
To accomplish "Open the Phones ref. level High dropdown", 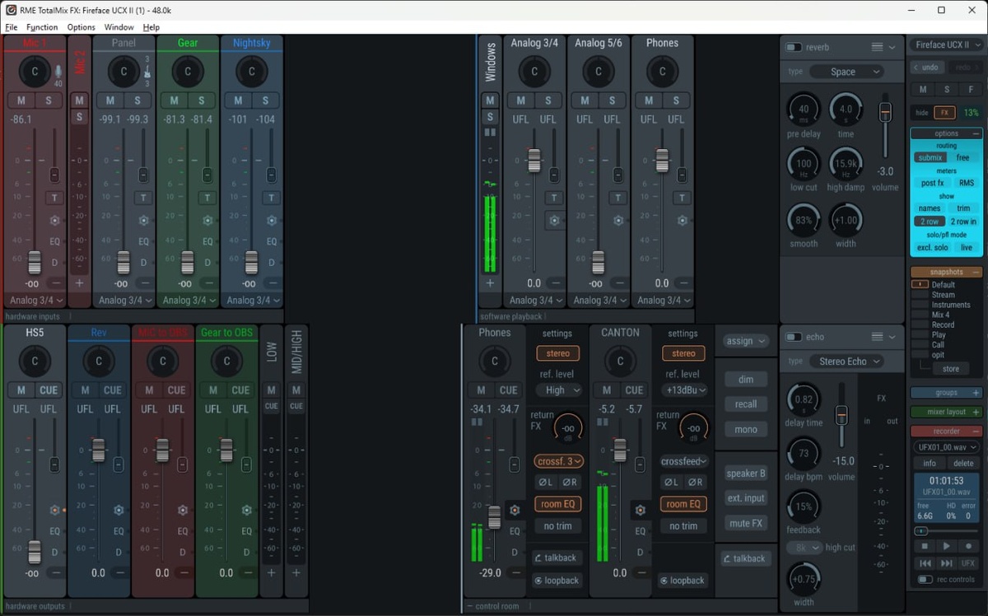I will [559, 390].
